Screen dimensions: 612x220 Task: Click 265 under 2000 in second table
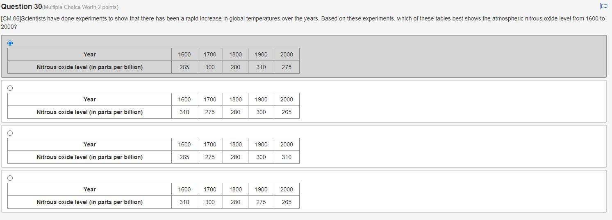pos(287,112)
